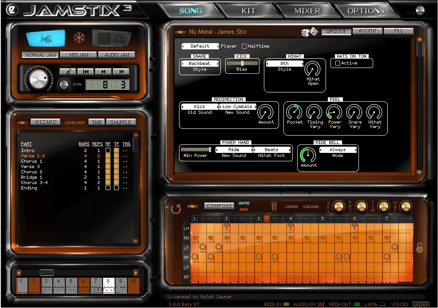Change Redirection Kick old sound selector
The height and width of the screenshot is (308, 438).
199,107
